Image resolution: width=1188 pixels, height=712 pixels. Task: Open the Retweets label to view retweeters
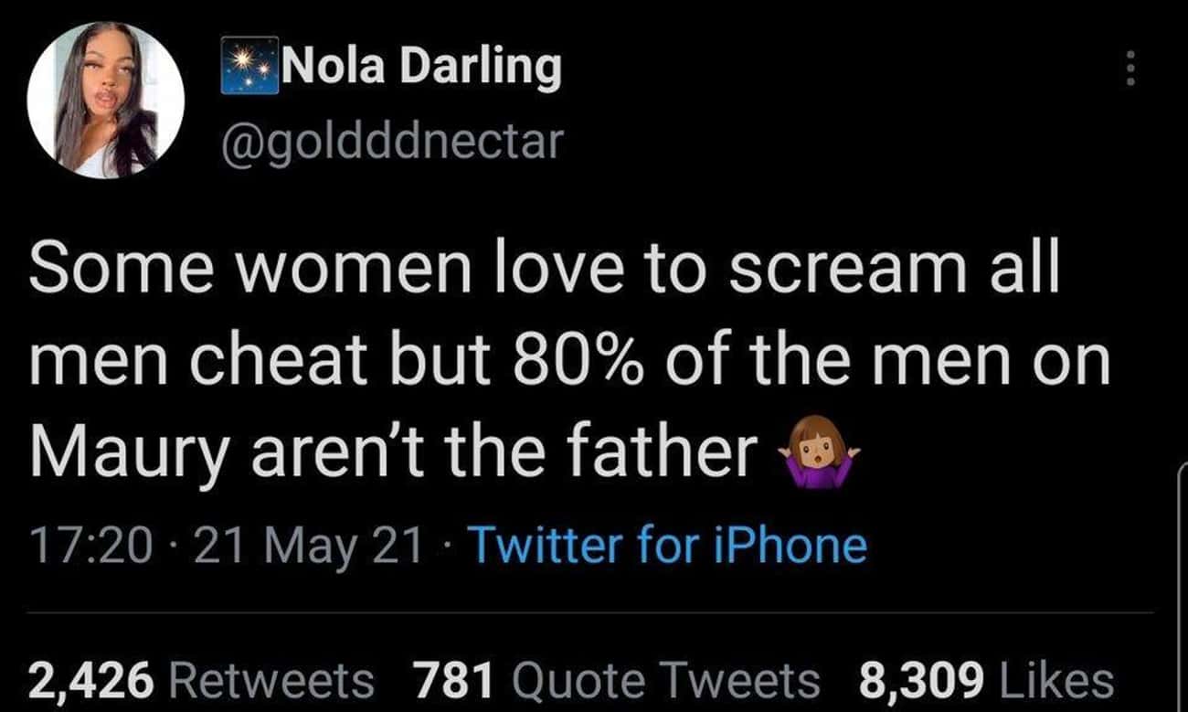point(271,681)
